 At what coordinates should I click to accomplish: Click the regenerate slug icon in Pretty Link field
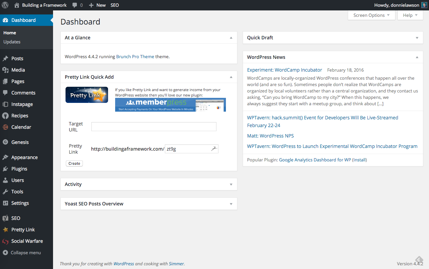pyautogui.click(x=214, y=149)
